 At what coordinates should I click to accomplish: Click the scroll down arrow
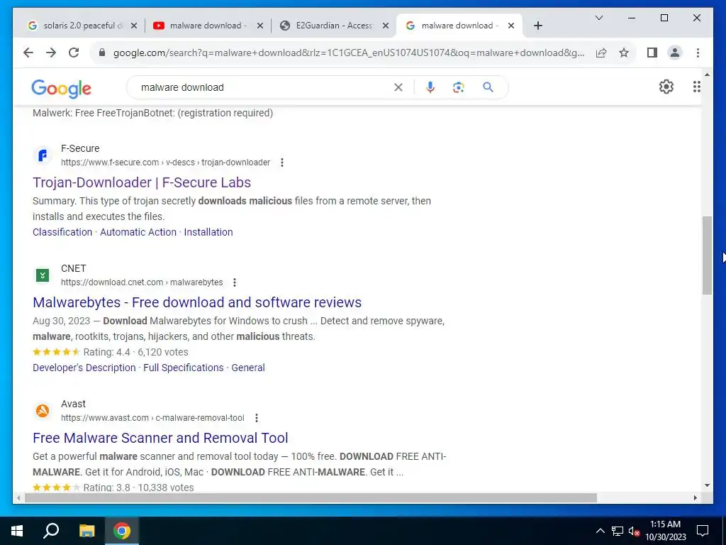click(x=707, y=485)
